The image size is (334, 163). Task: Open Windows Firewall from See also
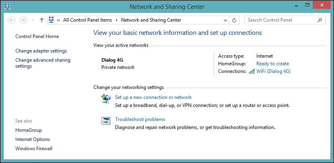point(34,149)
